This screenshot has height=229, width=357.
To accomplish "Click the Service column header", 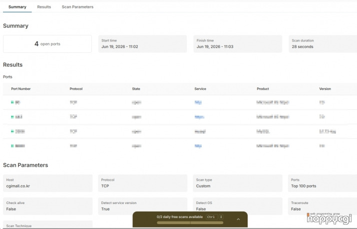I will click(x=200, y=89).
